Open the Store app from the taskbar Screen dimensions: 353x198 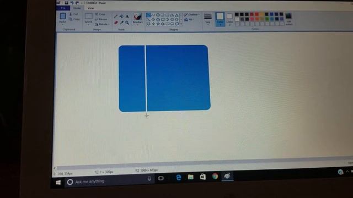coord(203,177)
